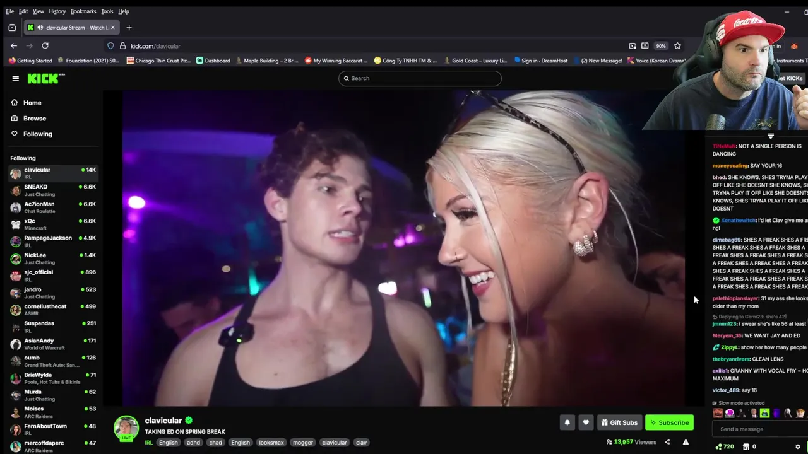Viewport: 808px width, 454px height.
Task: Click the chad tag
Action: (x=216, y=443)
